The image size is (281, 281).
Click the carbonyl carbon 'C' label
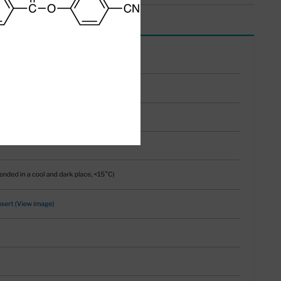pos(32,9)
